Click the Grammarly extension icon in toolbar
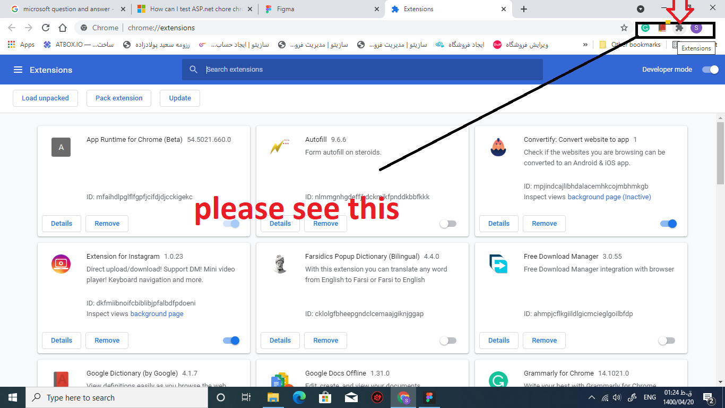This screenshot has height=408, width=725. coord(645,28)
